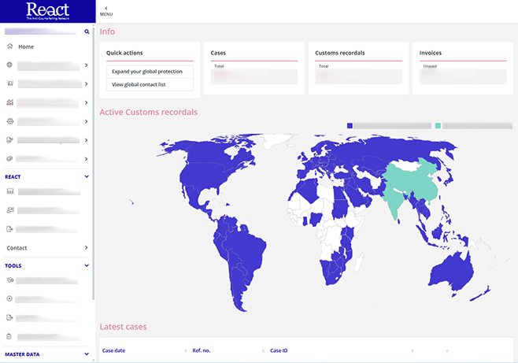This screenshot has width=518, height=363.
Task: Toggle the MASTER DATA section chevron
Action: point(87,354)
